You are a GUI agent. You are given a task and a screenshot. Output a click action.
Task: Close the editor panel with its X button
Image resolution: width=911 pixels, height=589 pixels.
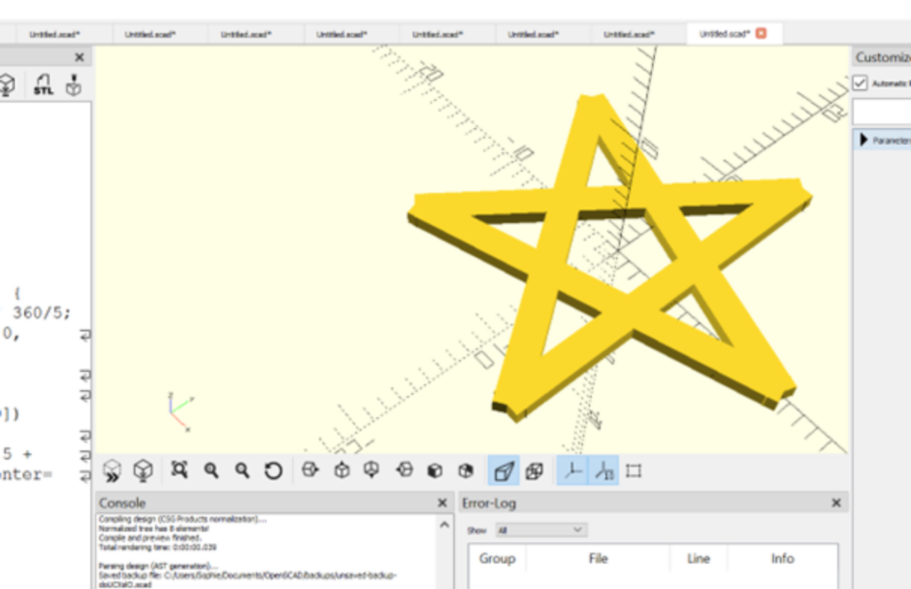[79, 58]
